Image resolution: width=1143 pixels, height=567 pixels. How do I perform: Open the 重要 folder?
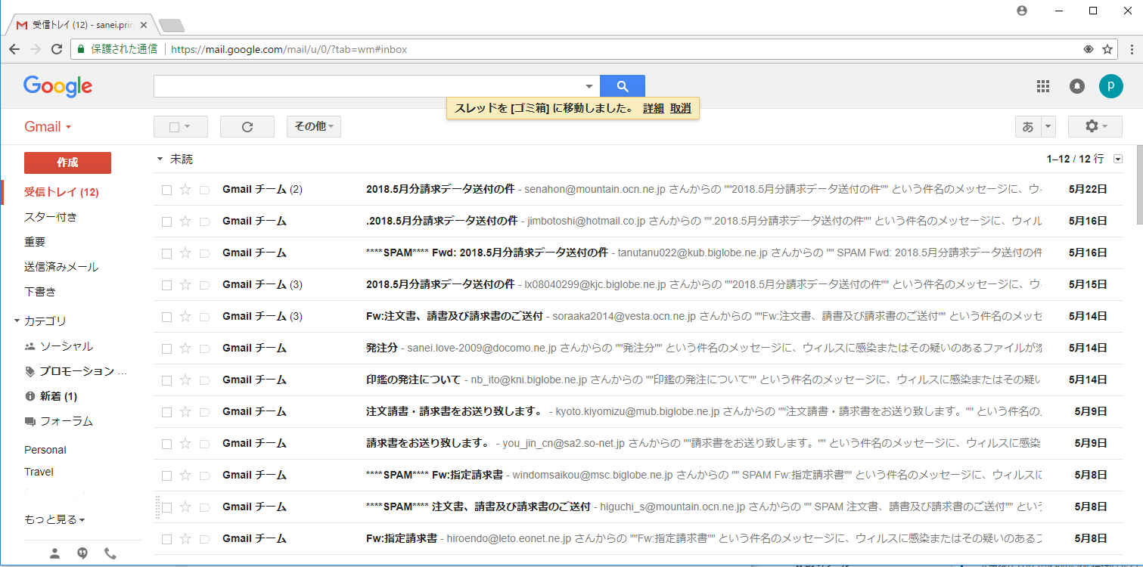click(35, 242)
